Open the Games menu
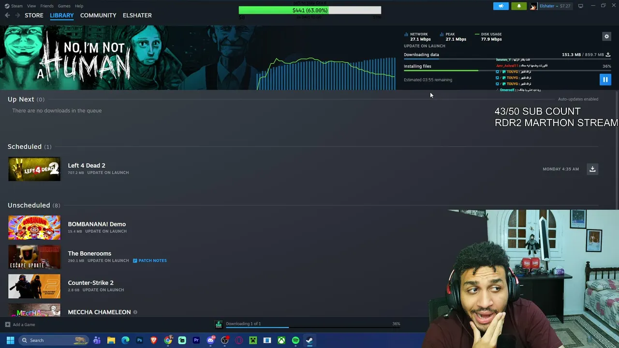Screen dimensions: 619x348 (64, 6)
